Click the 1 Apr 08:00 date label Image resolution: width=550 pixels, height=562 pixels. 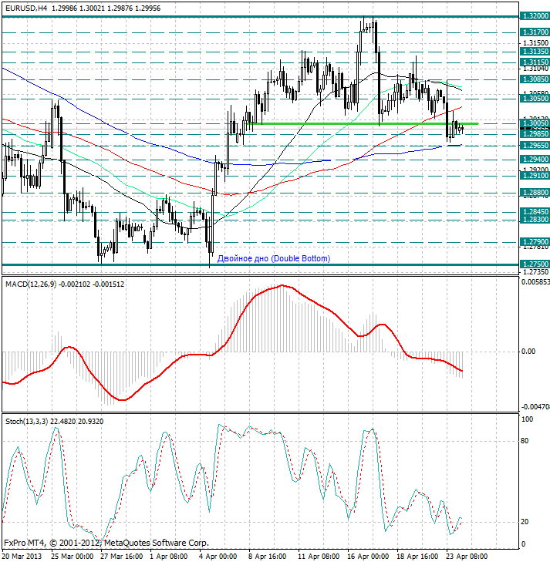pos(168,557)
